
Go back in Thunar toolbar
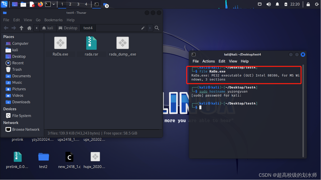(6, 28)
